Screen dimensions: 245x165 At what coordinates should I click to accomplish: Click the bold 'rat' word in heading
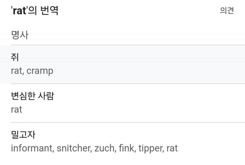pyautogui.click(x=19, y=11)
